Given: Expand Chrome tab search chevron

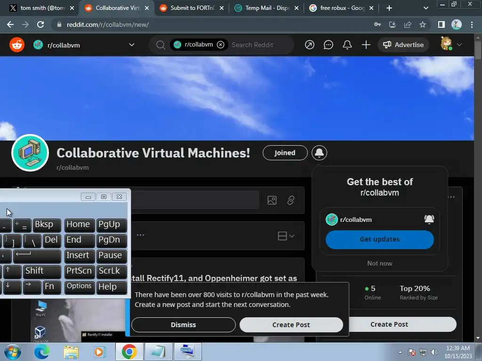Looking at the screenshot, I should (x=426, y=8).
